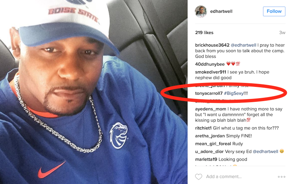Open the three-dot more options menu

click(281, 177)
